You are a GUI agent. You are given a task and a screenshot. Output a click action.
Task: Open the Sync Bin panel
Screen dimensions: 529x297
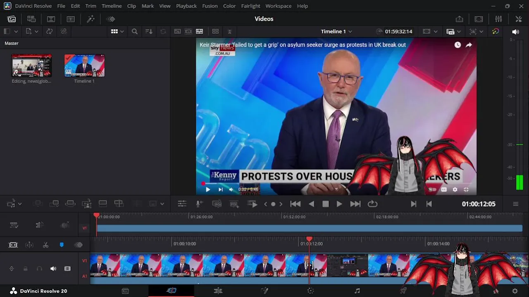[31, 19]
